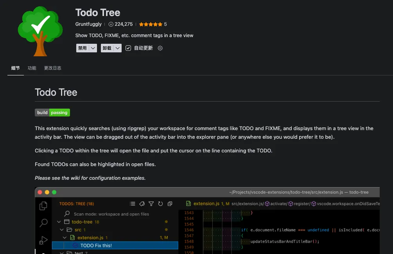393x254 pixels.
Task: Click the open folder icon beside src
Action: pyautogui.click(x=70, y=229)
